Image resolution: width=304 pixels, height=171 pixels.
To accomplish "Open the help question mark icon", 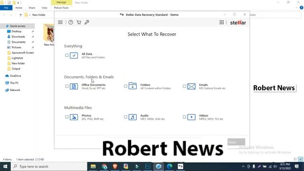I will point(71,22).
